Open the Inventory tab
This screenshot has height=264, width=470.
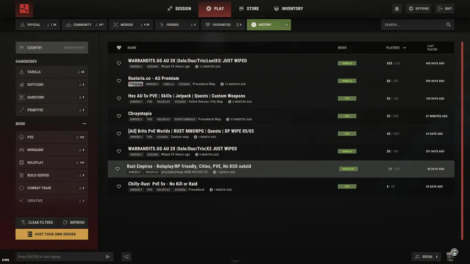pos(288,9)
